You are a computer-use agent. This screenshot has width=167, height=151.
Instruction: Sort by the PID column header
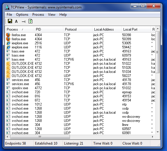point(48,29)
